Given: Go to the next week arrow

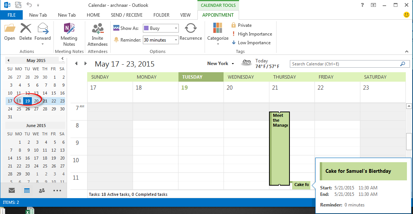Looking at the screenshot, I should (85, 64).
